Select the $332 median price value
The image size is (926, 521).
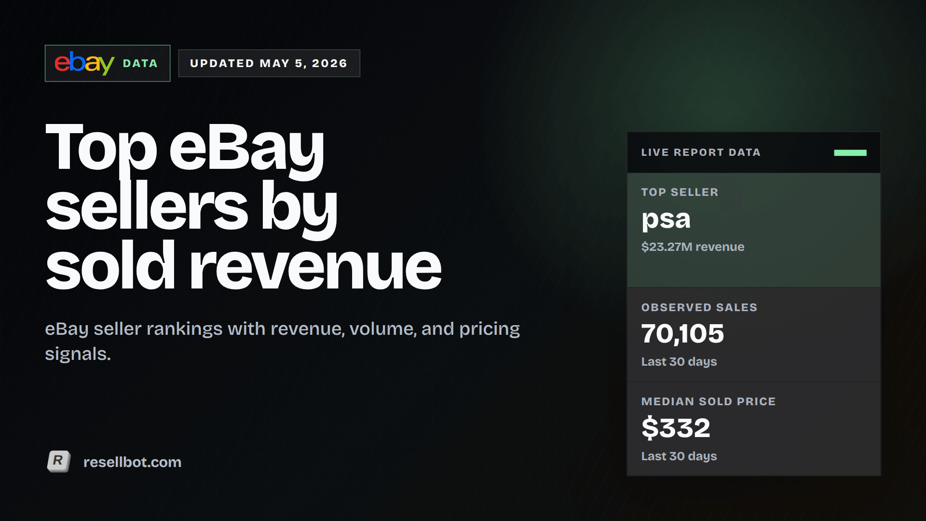click(x=676, y=428)
